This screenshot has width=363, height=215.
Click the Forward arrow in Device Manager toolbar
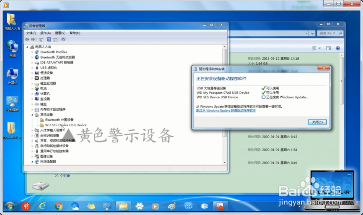click(x=33, y=39)
